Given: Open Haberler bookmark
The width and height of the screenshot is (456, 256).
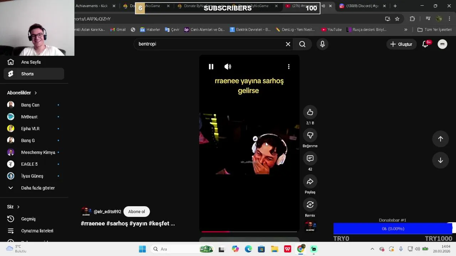Looking at the screenshot, I should tap(150, 30).
